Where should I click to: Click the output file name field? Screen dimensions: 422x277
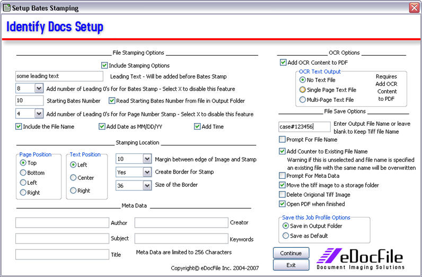tap(304, 127)
